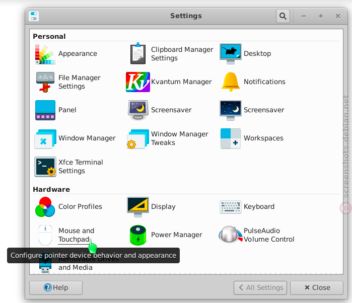Open the Display ruler-monitor icon
Screen dimensions: 352x303
click(x=138, y=207)
